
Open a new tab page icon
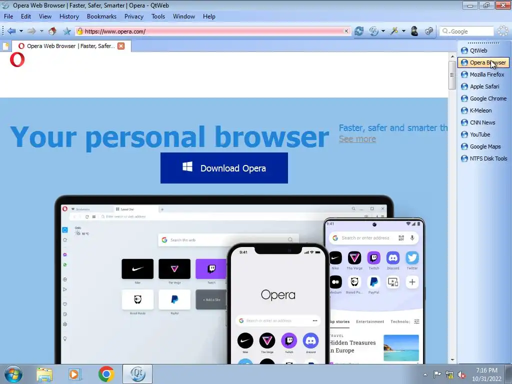tap(5, 46)
